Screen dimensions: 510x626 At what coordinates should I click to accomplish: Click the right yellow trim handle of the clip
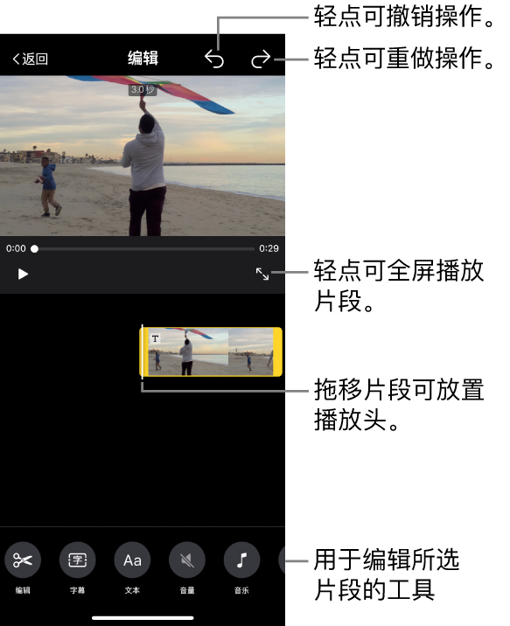tap(277, 351)
